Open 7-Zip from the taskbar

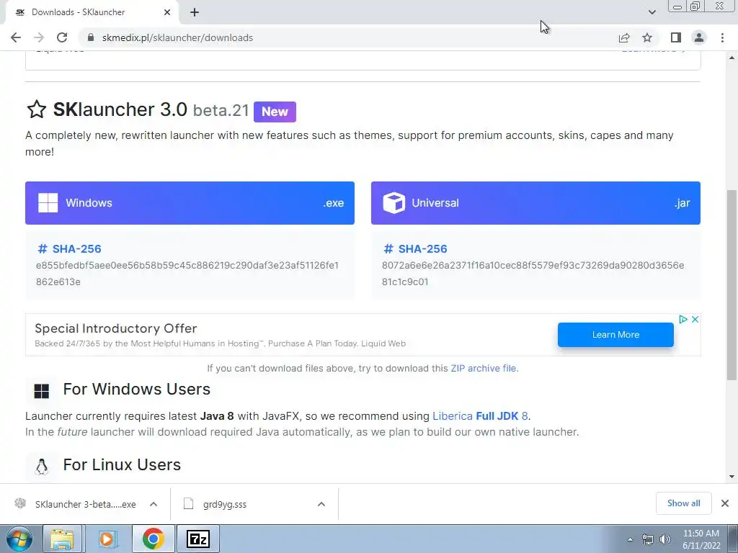[x=197, y=539]
